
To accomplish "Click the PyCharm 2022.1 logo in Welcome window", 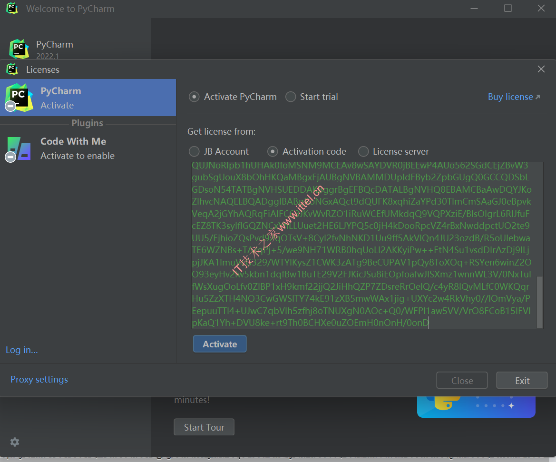I will point(19,49).
